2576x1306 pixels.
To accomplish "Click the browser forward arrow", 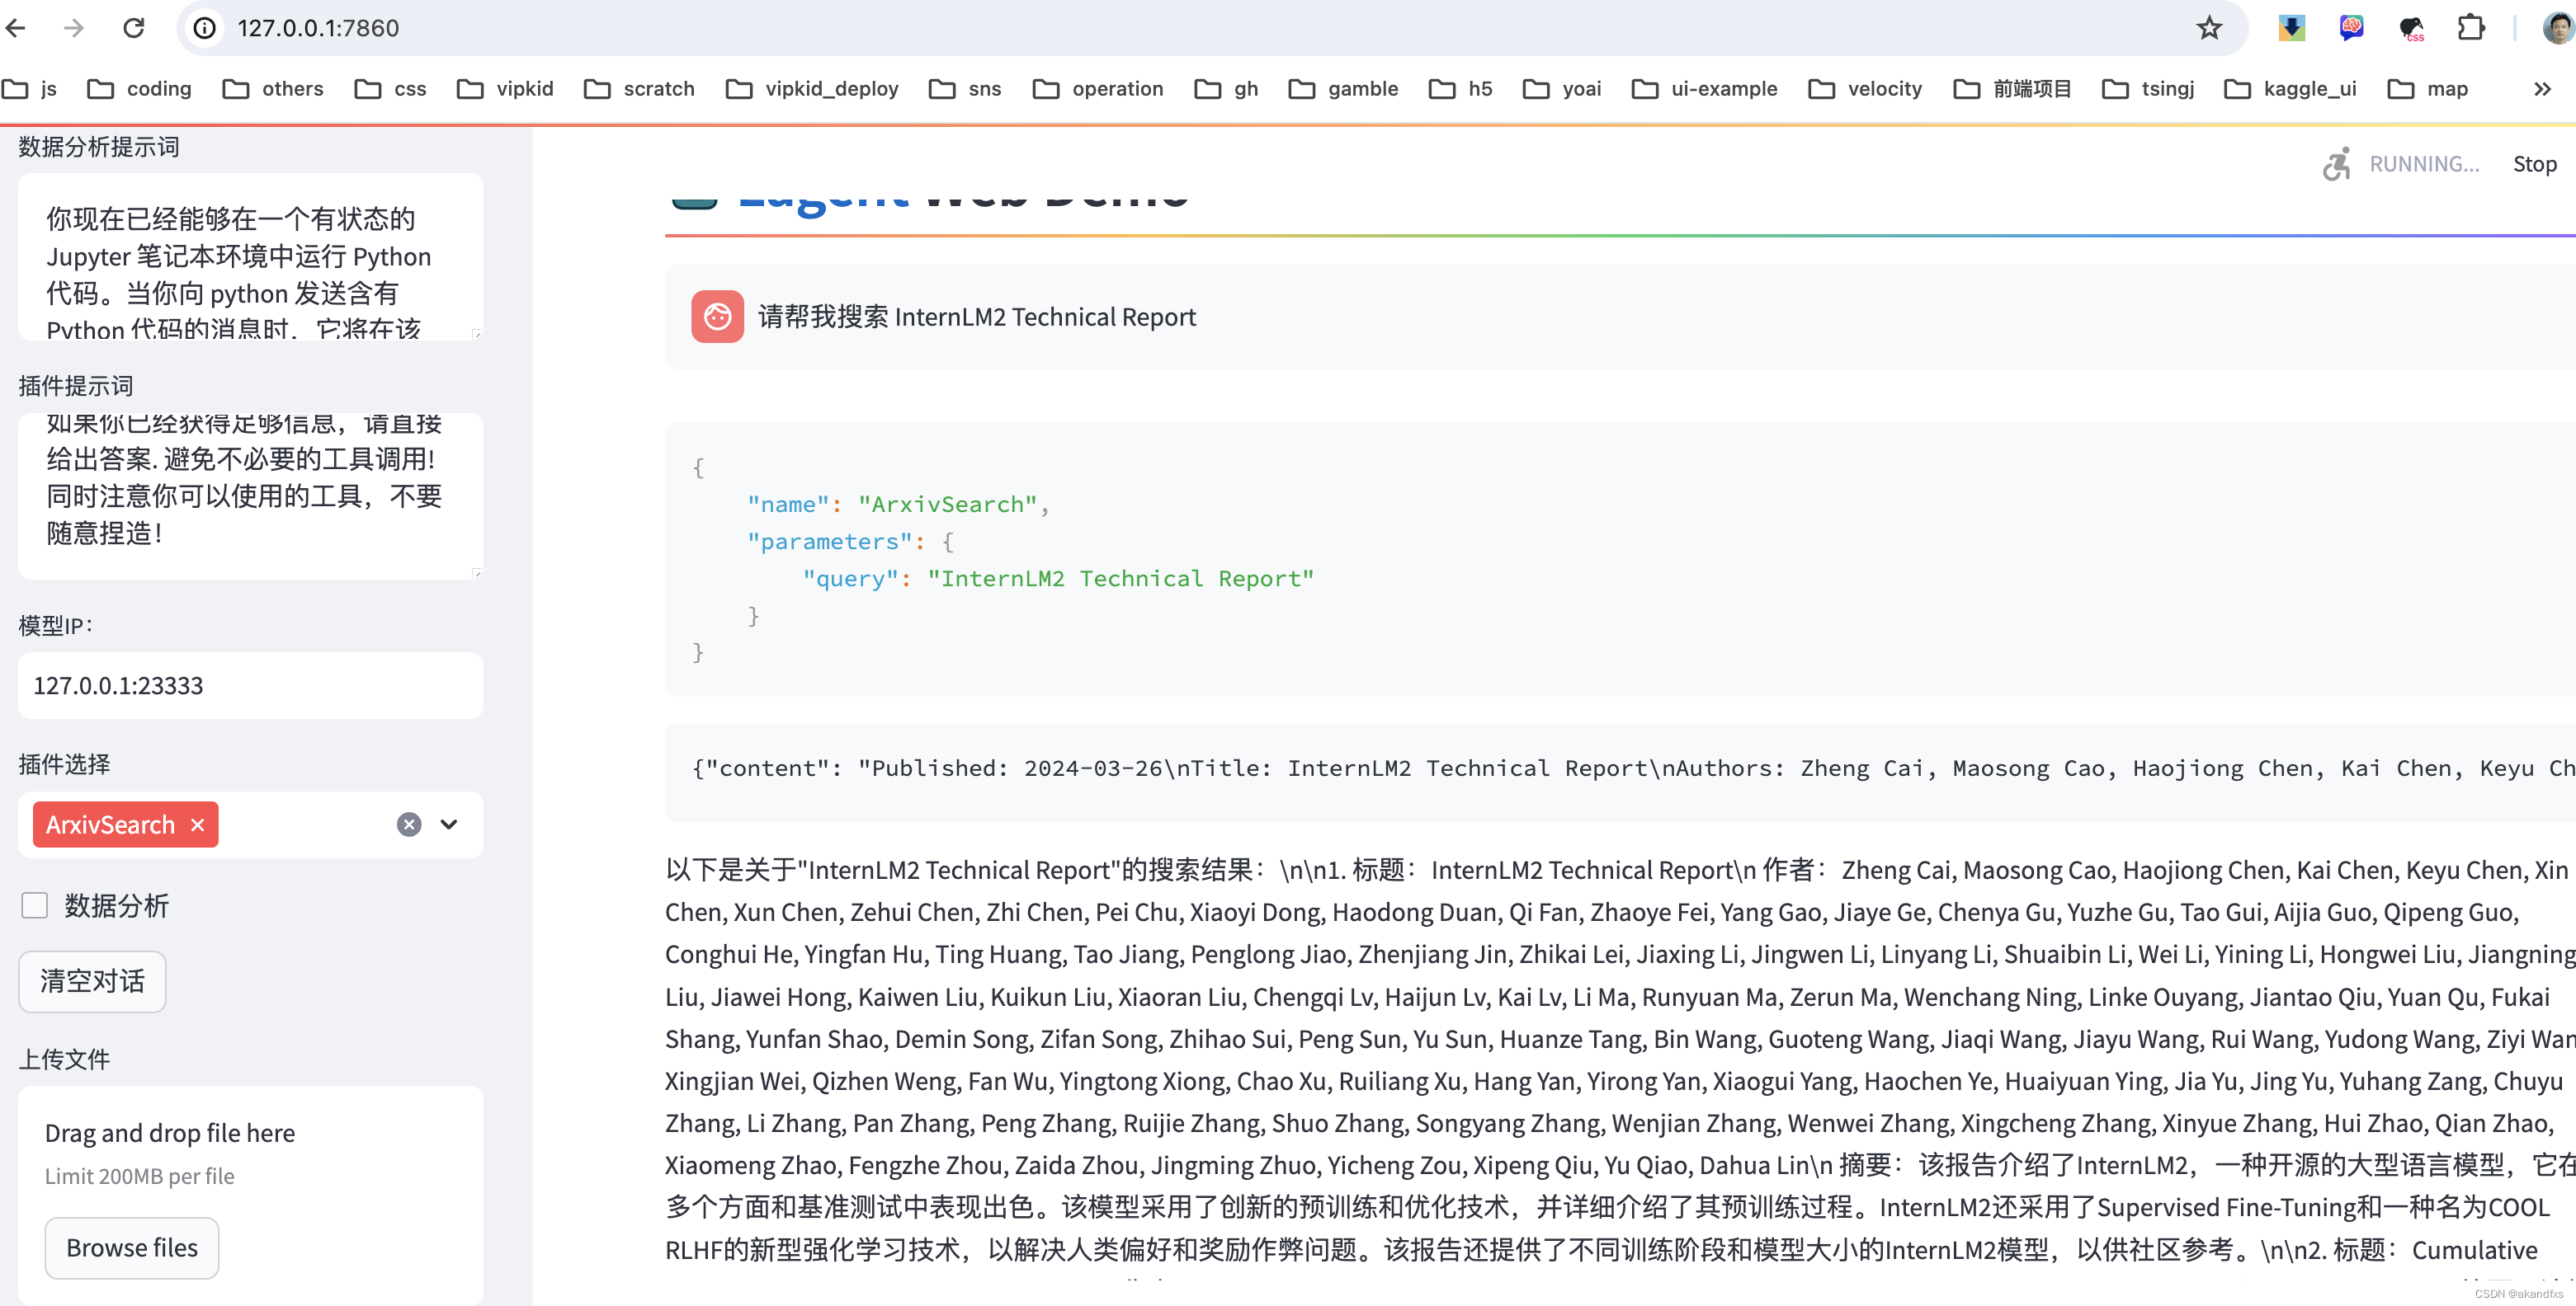I will pyautogui.click(x=74, y=28).
